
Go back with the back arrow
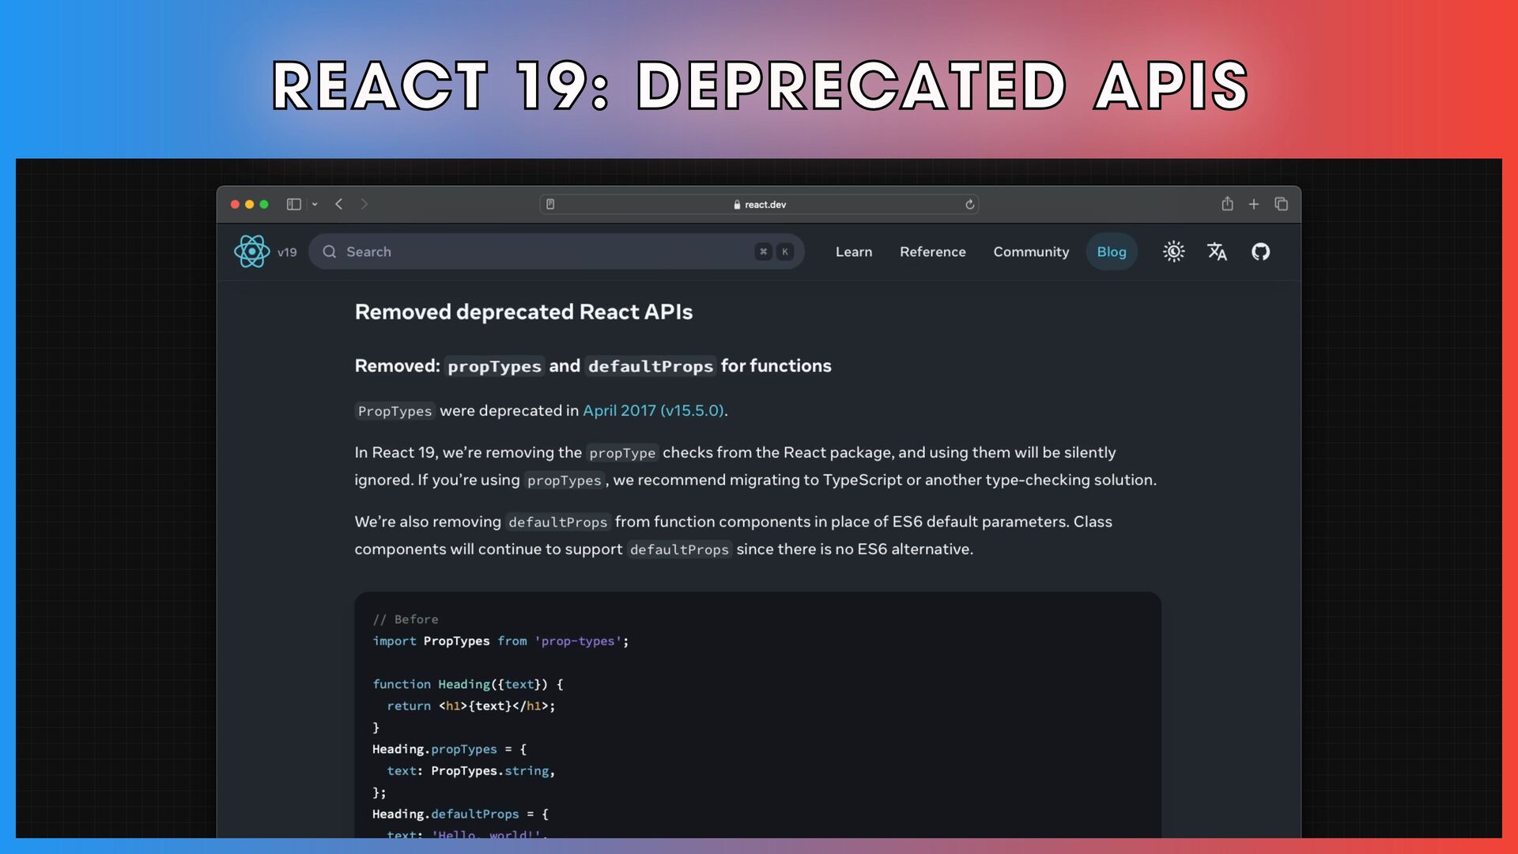339,204
